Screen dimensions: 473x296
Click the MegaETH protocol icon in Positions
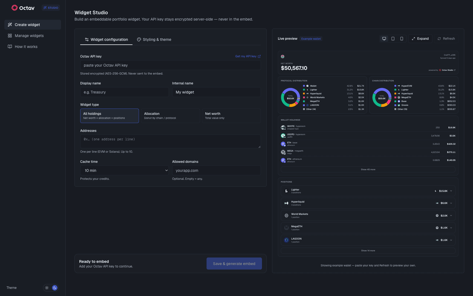click(286, 228)
